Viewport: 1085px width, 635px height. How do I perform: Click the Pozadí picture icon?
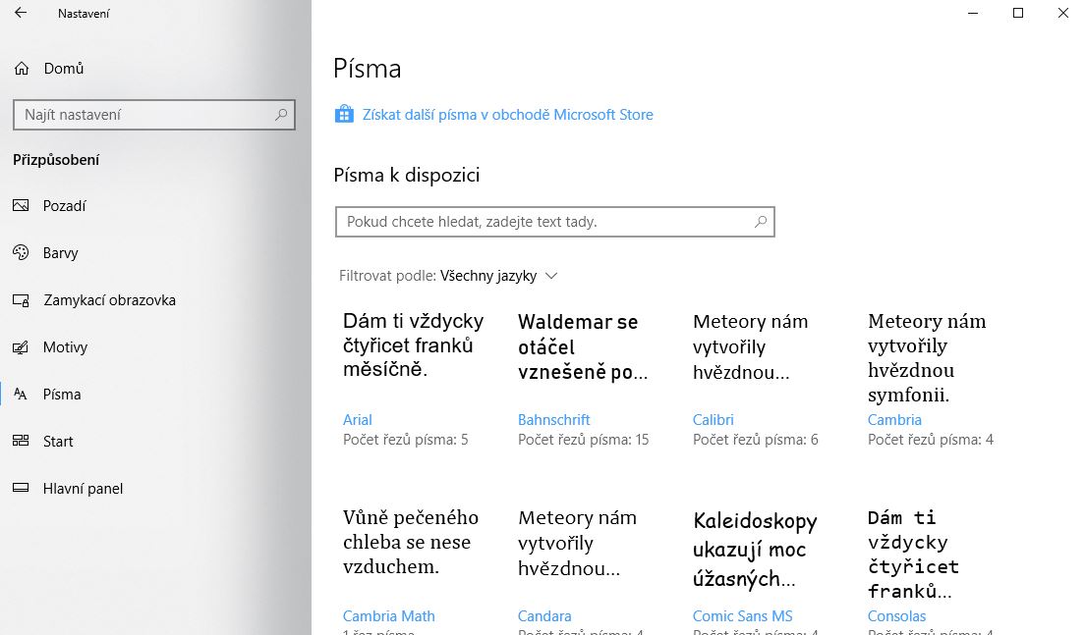coord(21,205)
